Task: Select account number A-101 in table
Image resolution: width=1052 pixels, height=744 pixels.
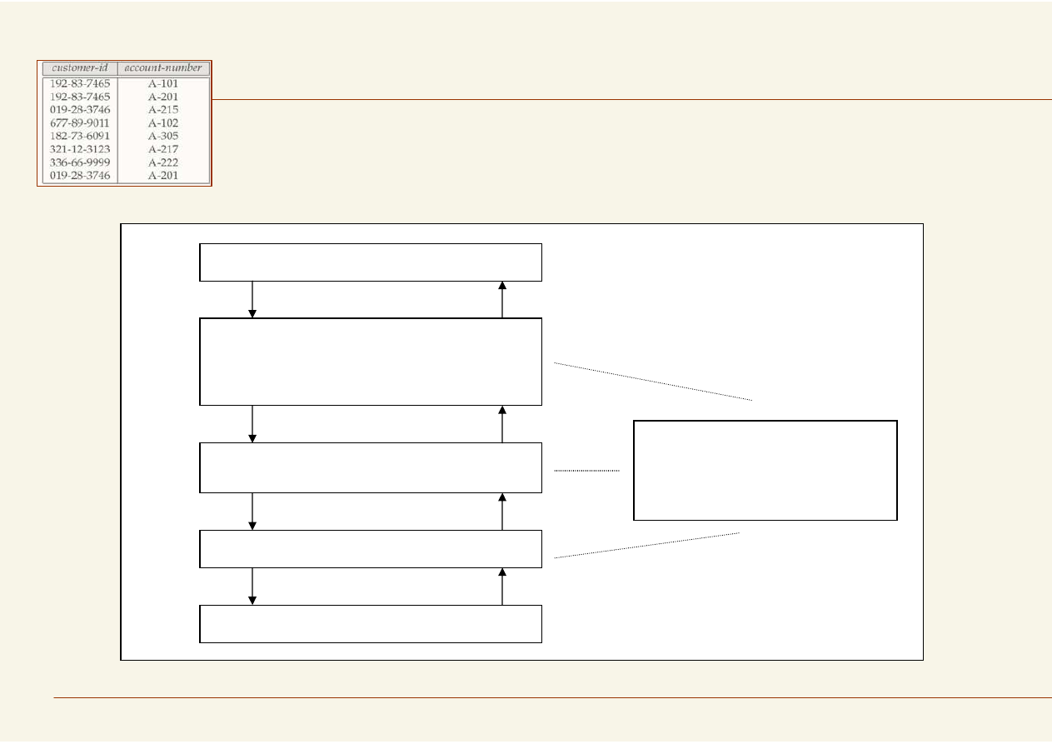Action: (x=163, y=83)
